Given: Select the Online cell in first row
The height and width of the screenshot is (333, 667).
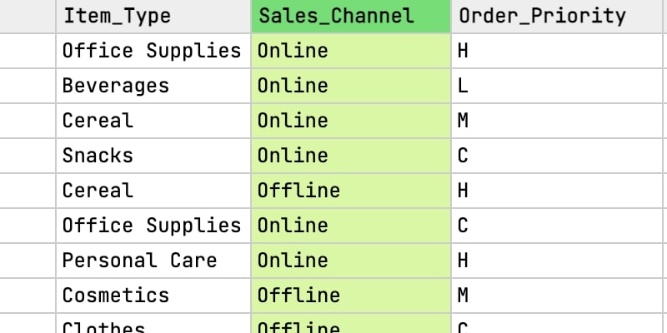Looking at the screenshot, I should tap(351, 51).
